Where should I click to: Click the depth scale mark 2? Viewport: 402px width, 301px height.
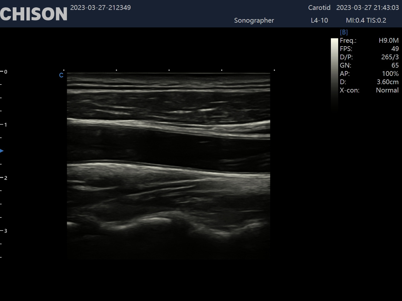click(5, 178)
